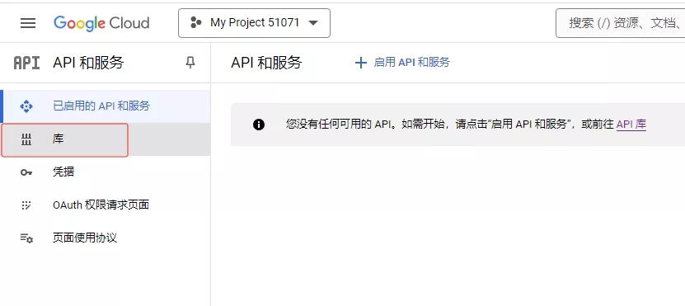The width and height of the screenshot is (685, 306).
Task: Click the API icon beside the sidebar title
Action: click(x=26, y=63)
